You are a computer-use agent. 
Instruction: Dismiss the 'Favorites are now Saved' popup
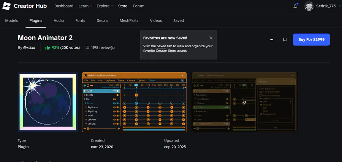pyautogui.click(x=211, y=38)
